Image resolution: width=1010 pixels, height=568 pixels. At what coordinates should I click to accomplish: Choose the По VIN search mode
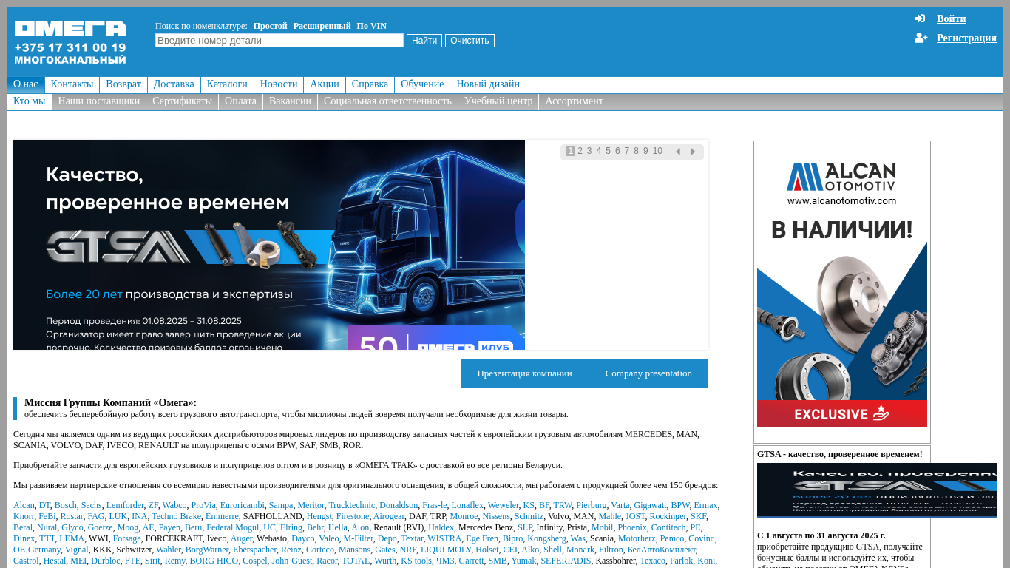(x=371, y=26)
